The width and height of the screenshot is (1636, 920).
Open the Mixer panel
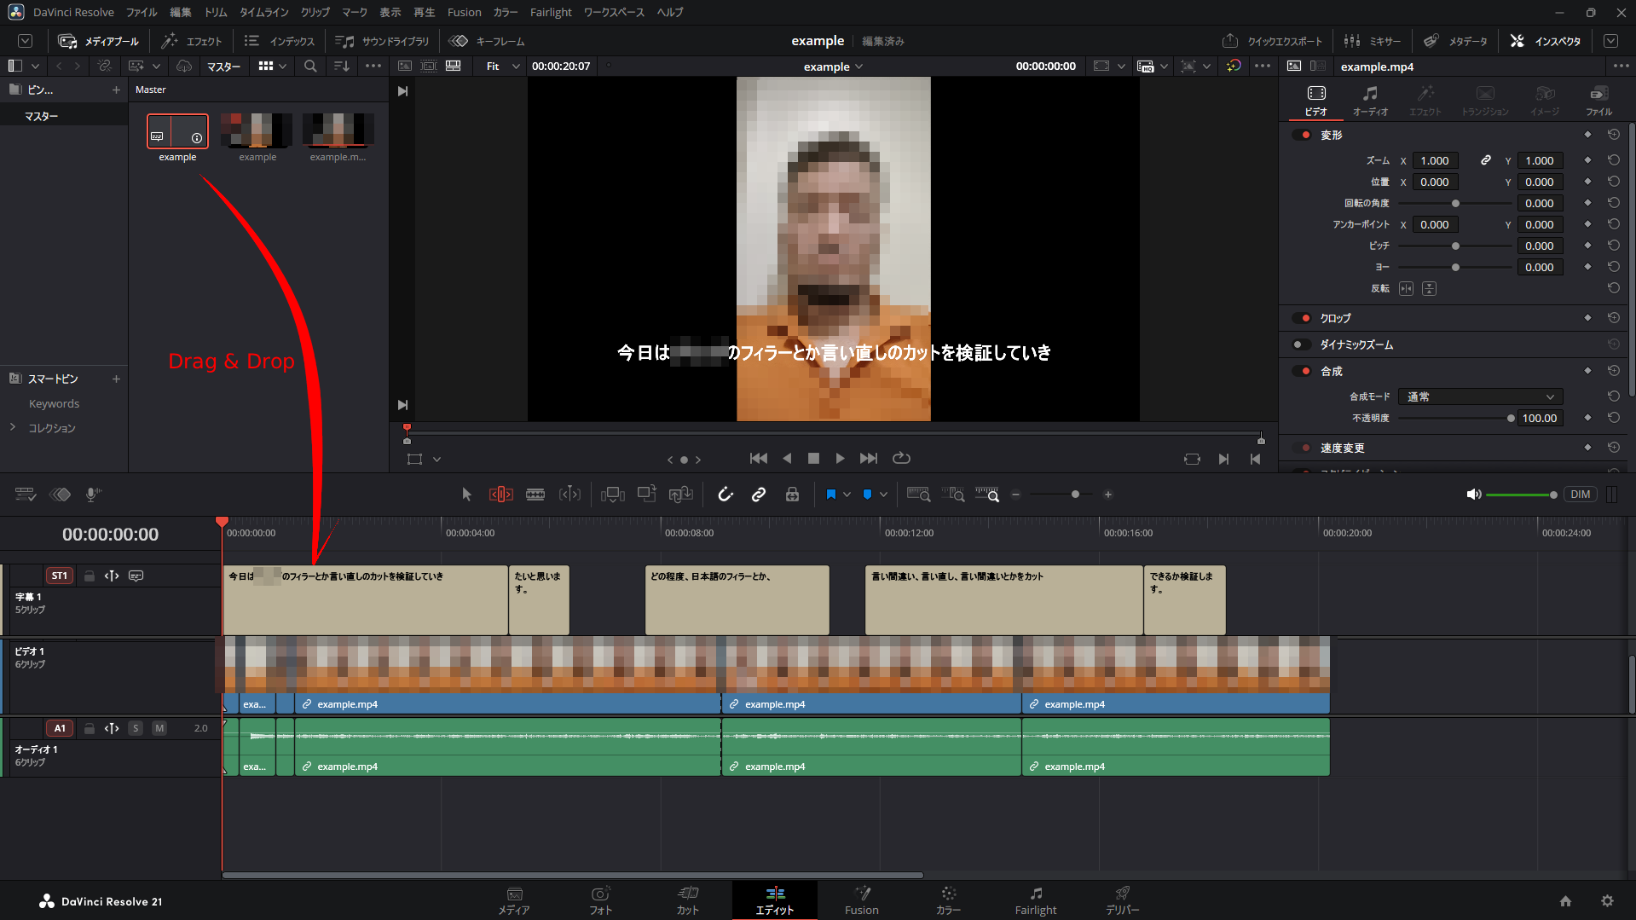tap(1372, 41)
